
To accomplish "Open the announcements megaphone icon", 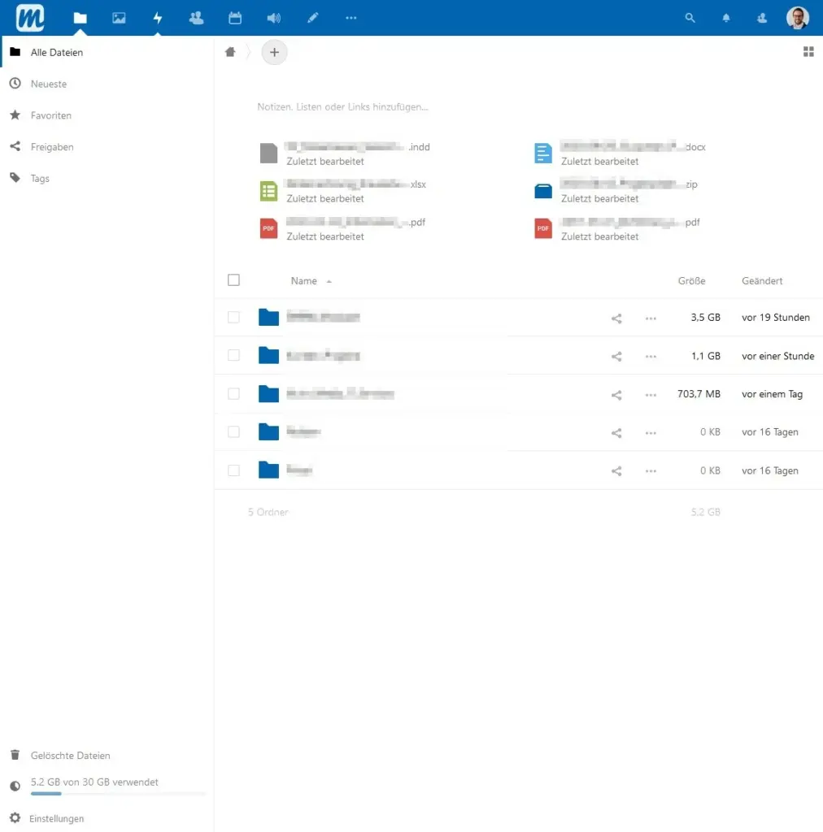I will [x=273, y=18].
